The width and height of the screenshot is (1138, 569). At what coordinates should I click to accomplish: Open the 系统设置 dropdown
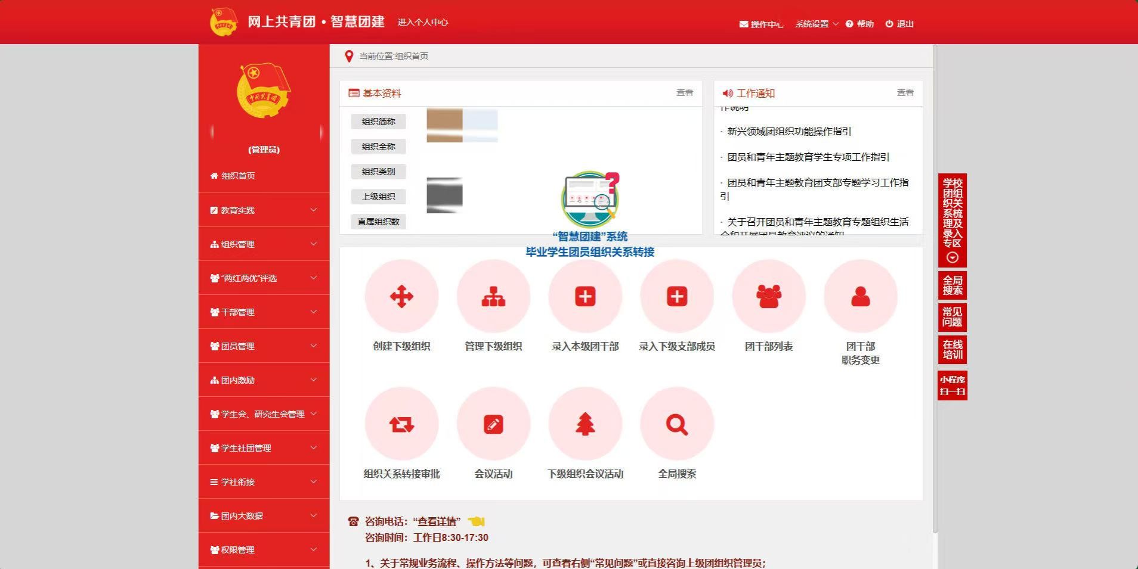(816, 24)
